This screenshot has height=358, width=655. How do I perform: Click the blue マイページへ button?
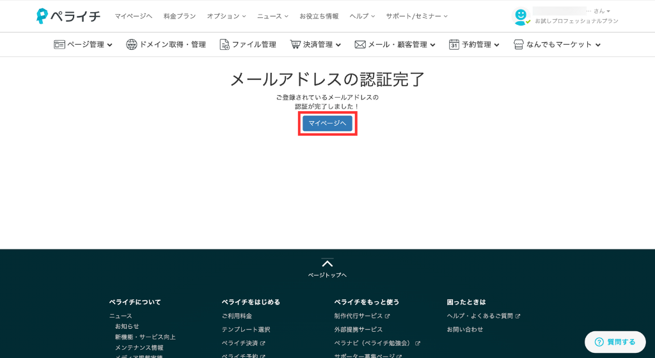click(x=327, y=123)
